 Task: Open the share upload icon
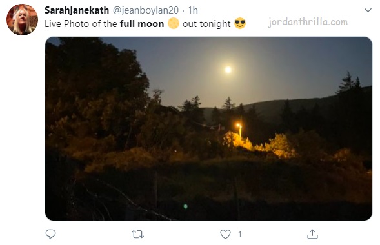coord(312,234)
